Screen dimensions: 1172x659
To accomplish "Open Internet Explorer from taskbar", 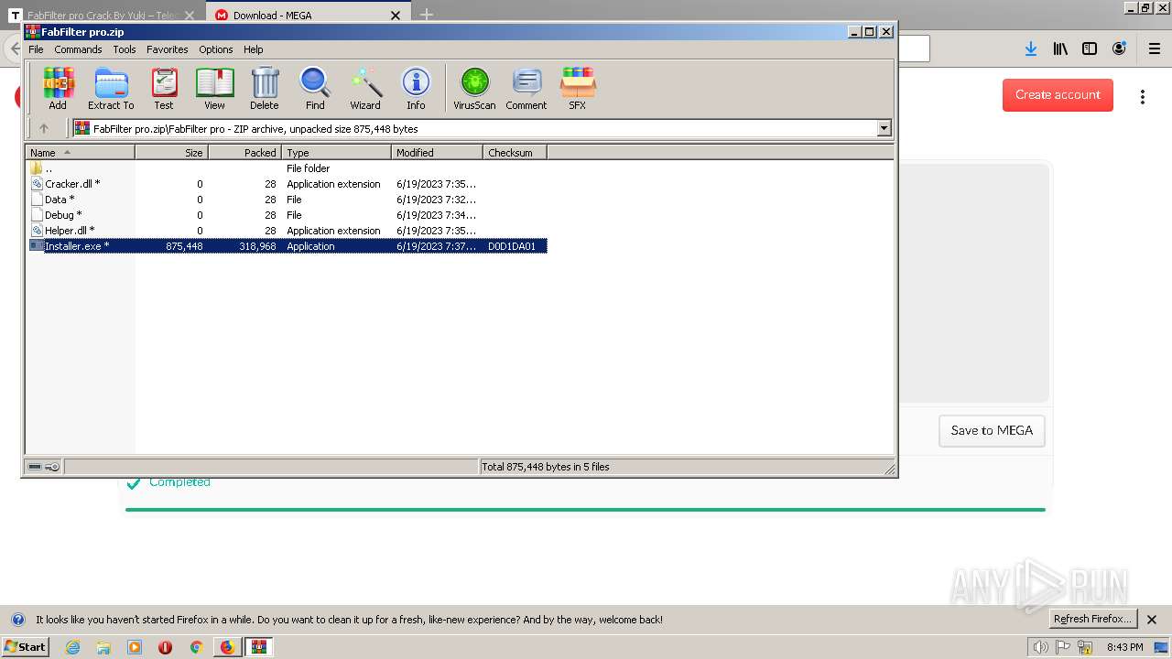I will (72, 647).
